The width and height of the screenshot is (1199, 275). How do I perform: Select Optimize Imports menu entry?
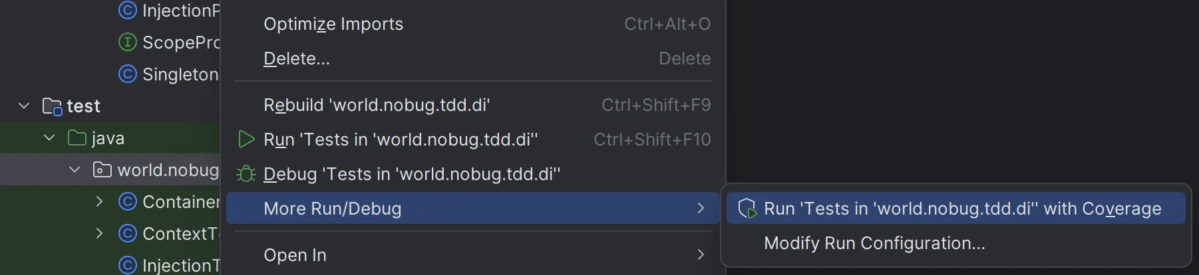coord(333,24)
